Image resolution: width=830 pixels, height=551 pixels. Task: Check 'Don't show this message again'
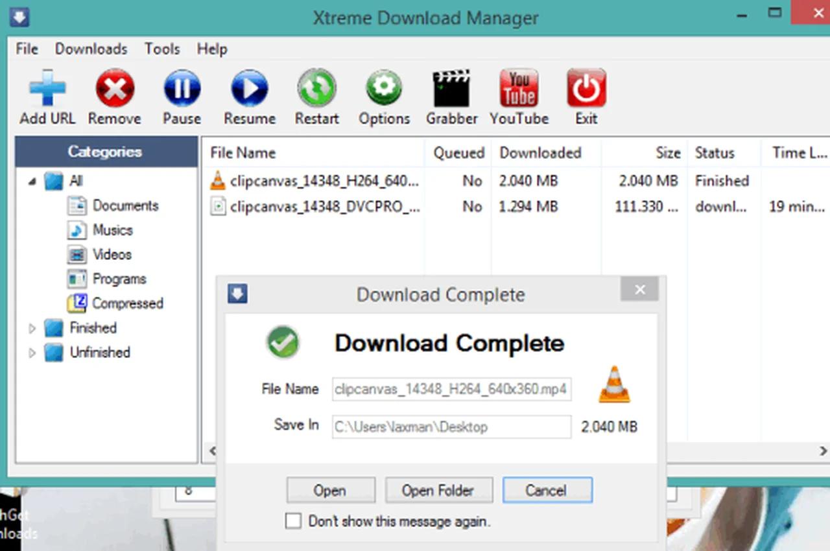click(293, 521)
